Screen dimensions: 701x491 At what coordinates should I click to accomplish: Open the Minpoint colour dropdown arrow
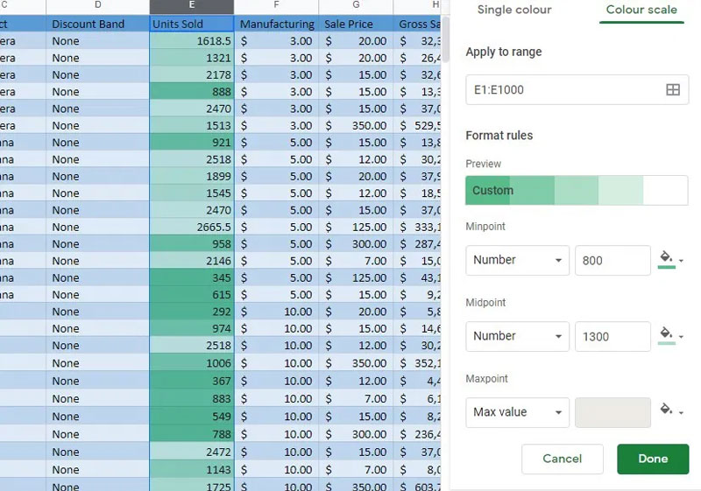pyautogui.click(x=682, y=260)
